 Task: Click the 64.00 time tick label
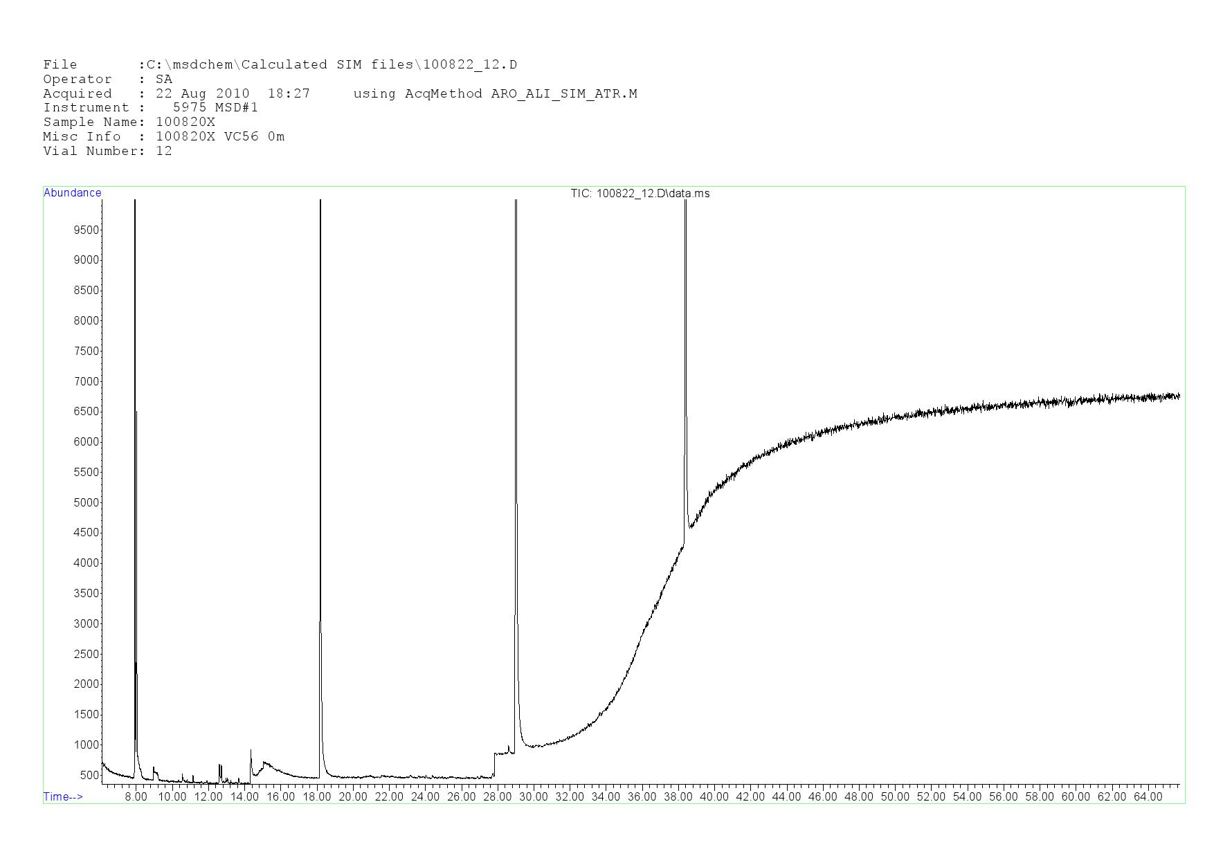pos(1148,797)
